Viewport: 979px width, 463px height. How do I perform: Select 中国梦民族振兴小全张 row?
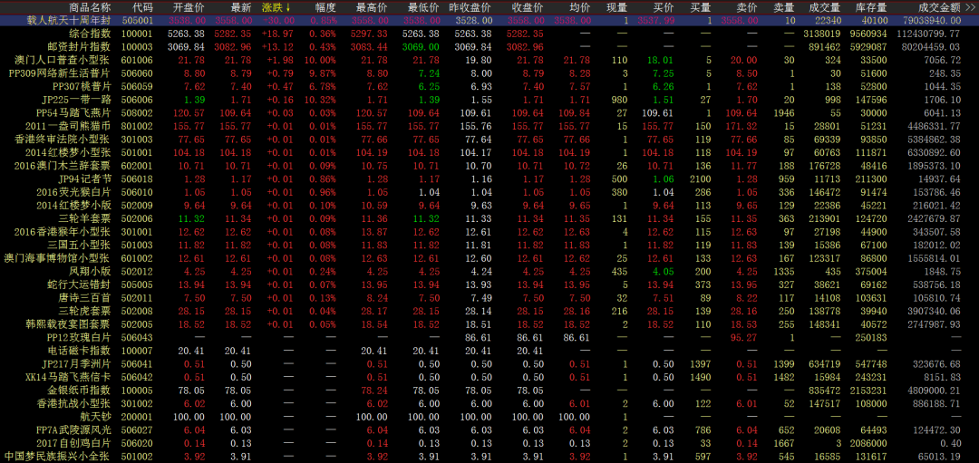point(489,457)
